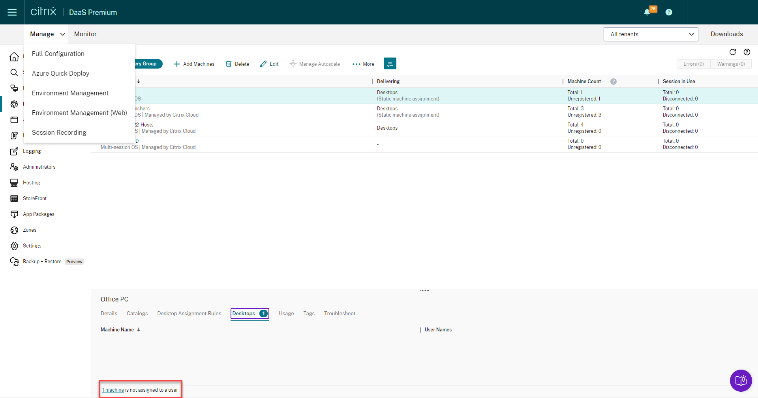This screenshot has width=758, height=398.
Task: Open the help question mark in header
Action: click(668, 12)
